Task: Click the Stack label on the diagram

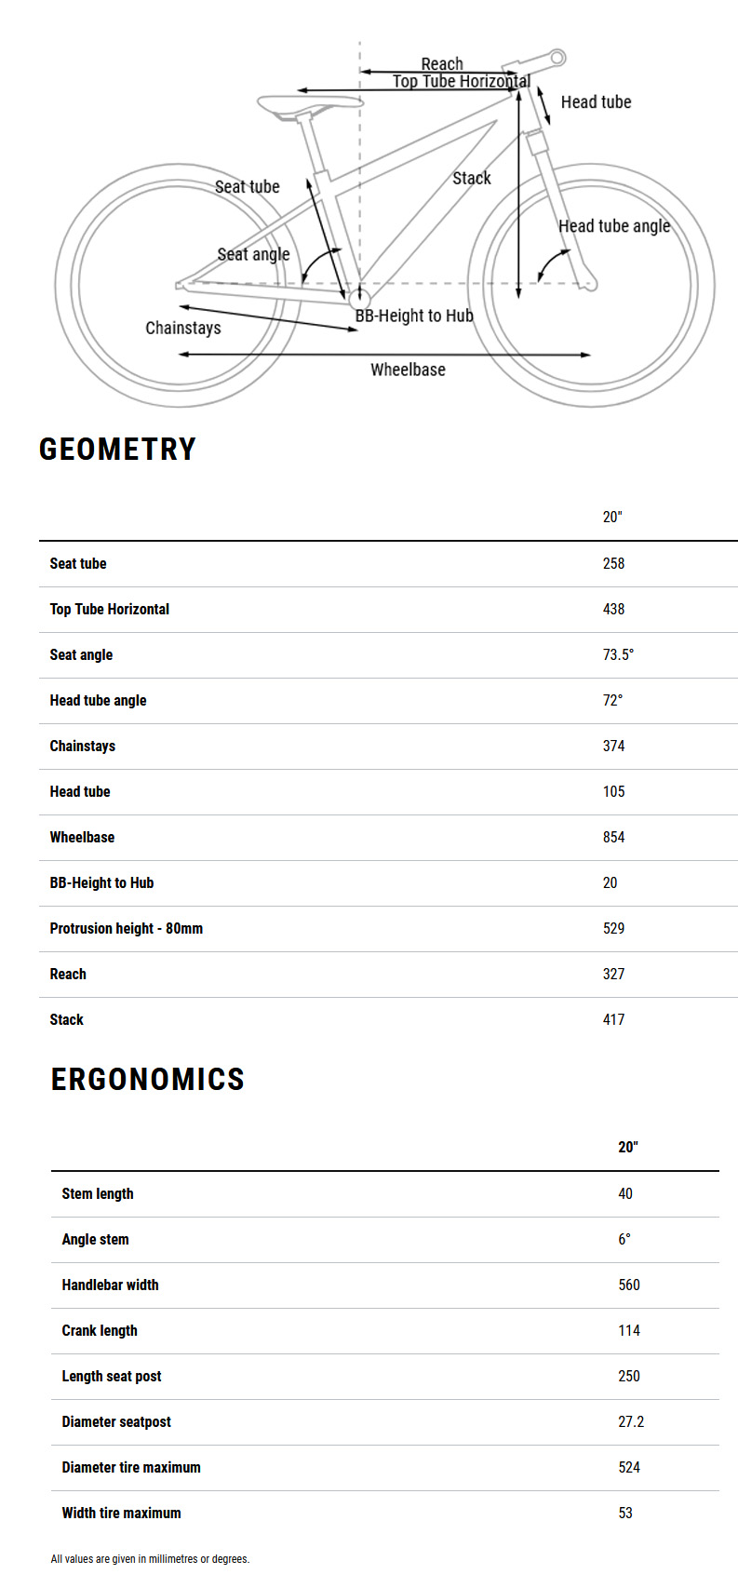Action: [x=471, y=178]
